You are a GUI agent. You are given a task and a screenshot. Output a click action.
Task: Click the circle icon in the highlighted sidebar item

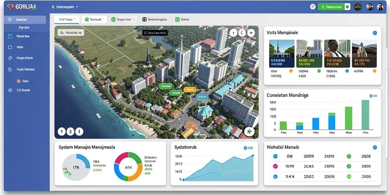(10, 19)
